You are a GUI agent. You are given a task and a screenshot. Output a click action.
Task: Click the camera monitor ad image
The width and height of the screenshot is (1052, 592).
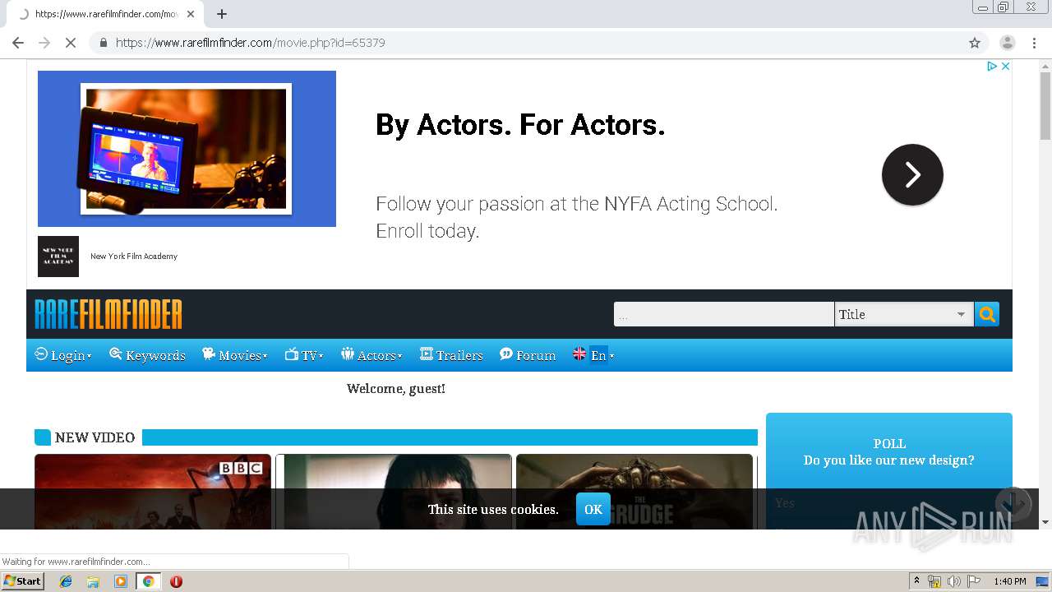click(187, 149)
